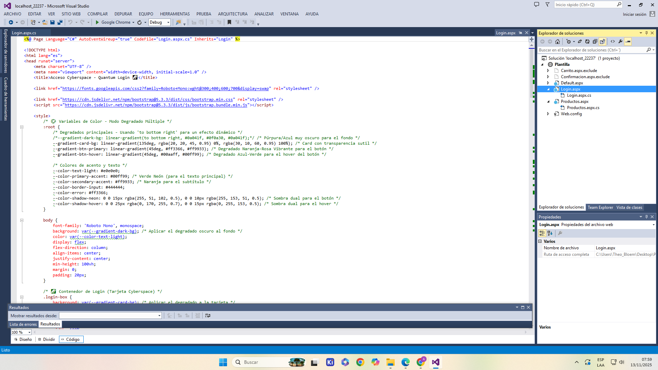The height and width of the screenshot is (370, 658).
Task: Click the bookmark toggle icon in toolbar
Action: click(229, 22)
